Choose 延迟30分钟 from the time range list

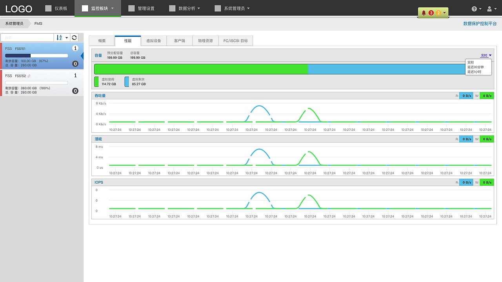476,67
